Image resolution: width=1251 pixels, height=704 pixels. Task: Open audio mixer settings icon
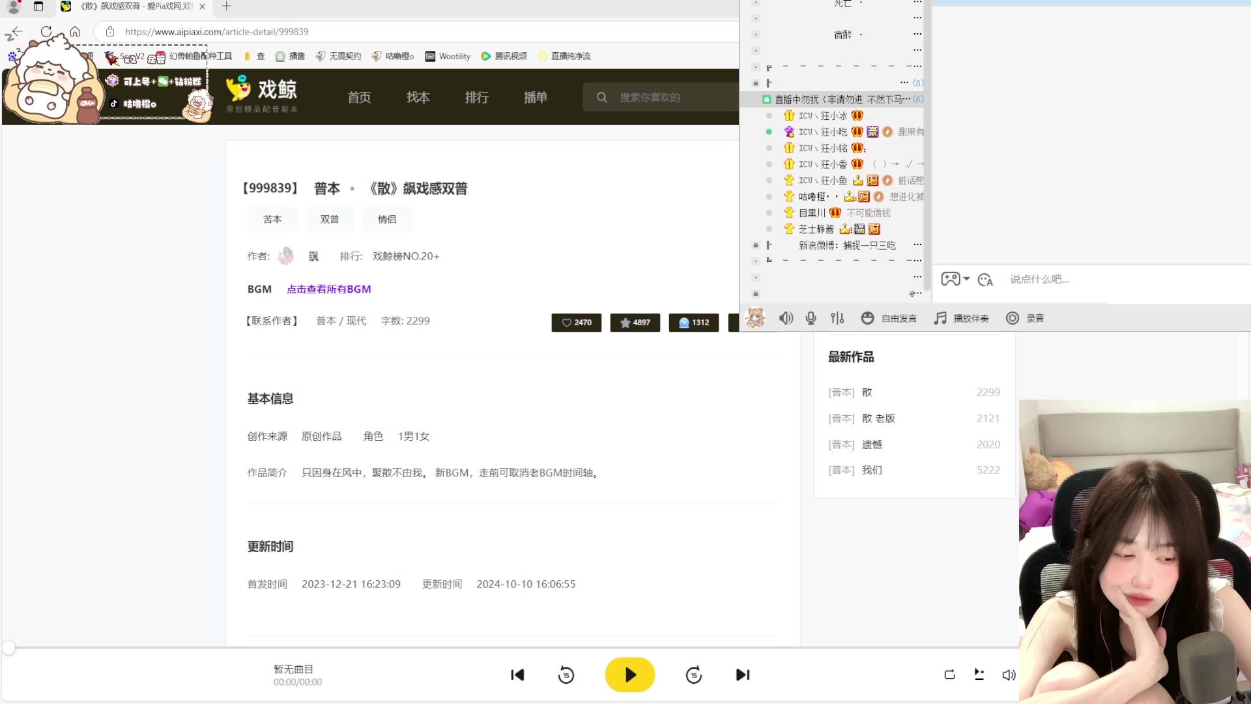click(x=837, y=318)
